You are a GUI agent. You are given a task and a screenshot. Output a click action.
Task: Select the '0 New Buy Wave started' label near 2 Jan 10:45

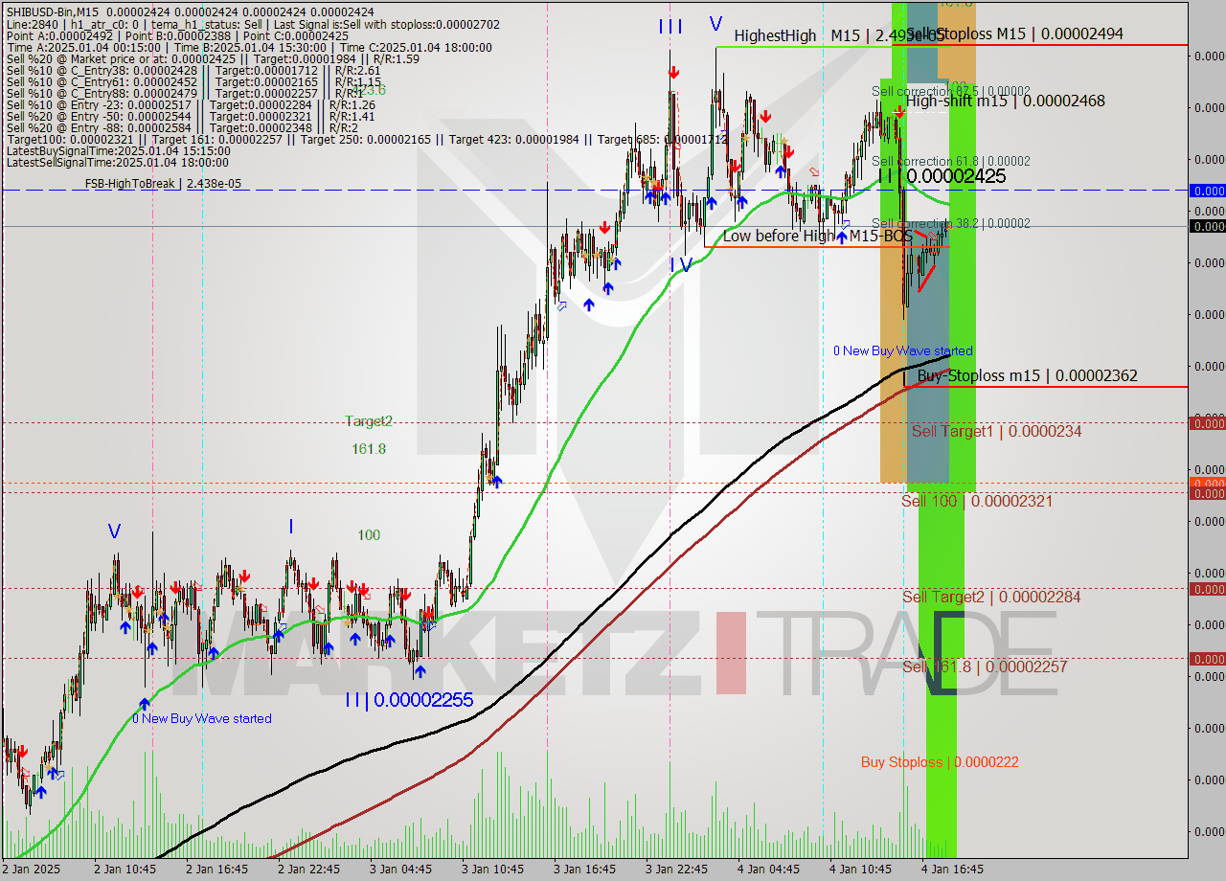tap(202, 718)
